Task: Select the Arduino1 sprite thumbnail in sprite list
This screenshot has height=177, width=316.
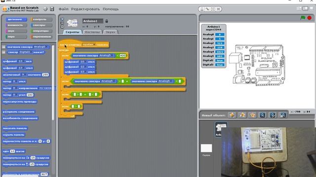Action: pos(221,129)
